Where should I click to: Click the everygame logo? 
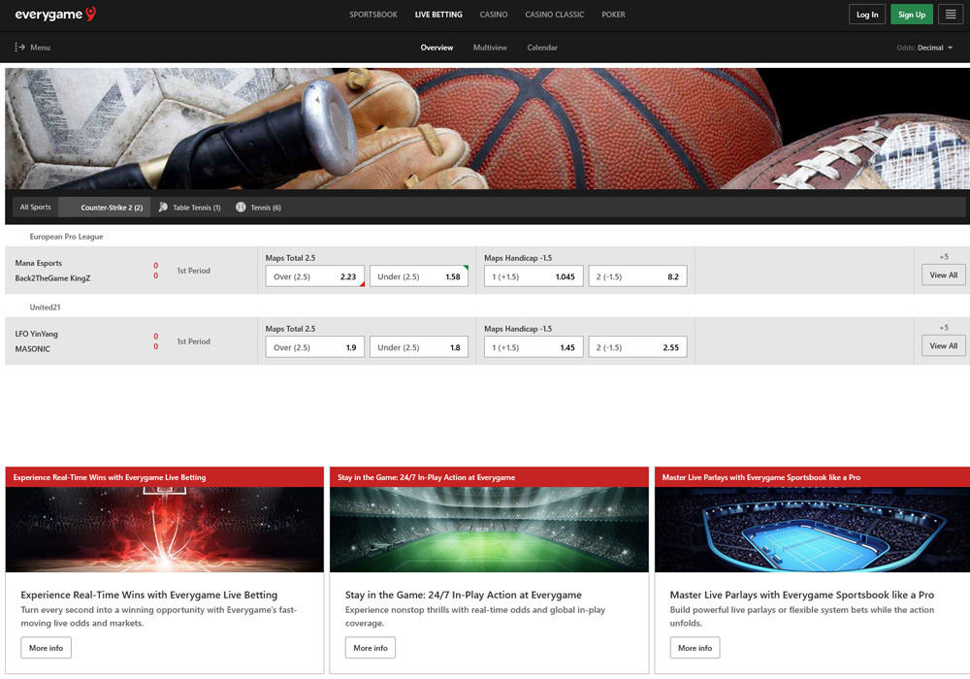pyautogui.click(x=55, y=15)
